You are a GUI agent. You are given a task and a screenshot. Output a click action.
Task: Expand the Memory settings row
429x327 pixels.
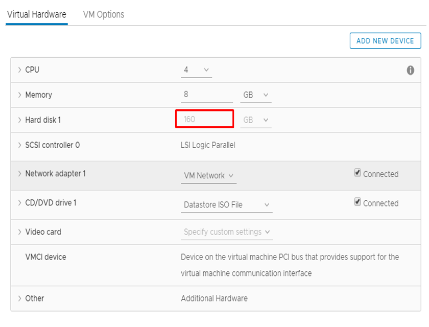point(19,95)
